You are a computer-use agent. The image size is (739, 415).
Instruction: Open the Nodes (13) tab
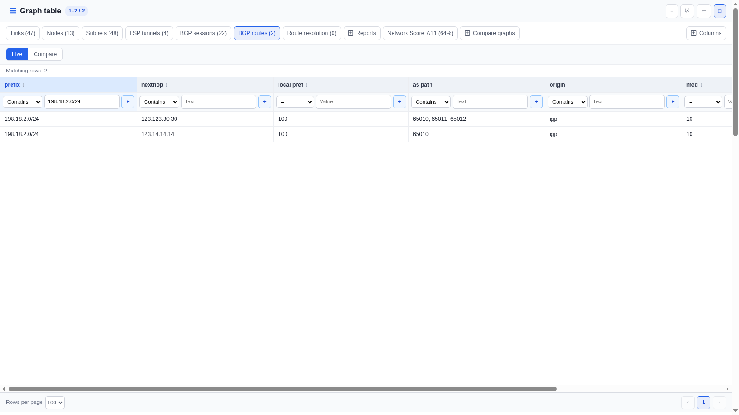point(61,33)
